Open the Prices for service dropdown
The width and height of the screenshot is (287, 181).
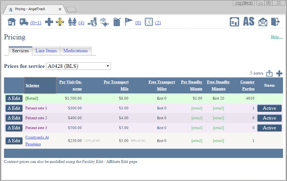(78, 66)
